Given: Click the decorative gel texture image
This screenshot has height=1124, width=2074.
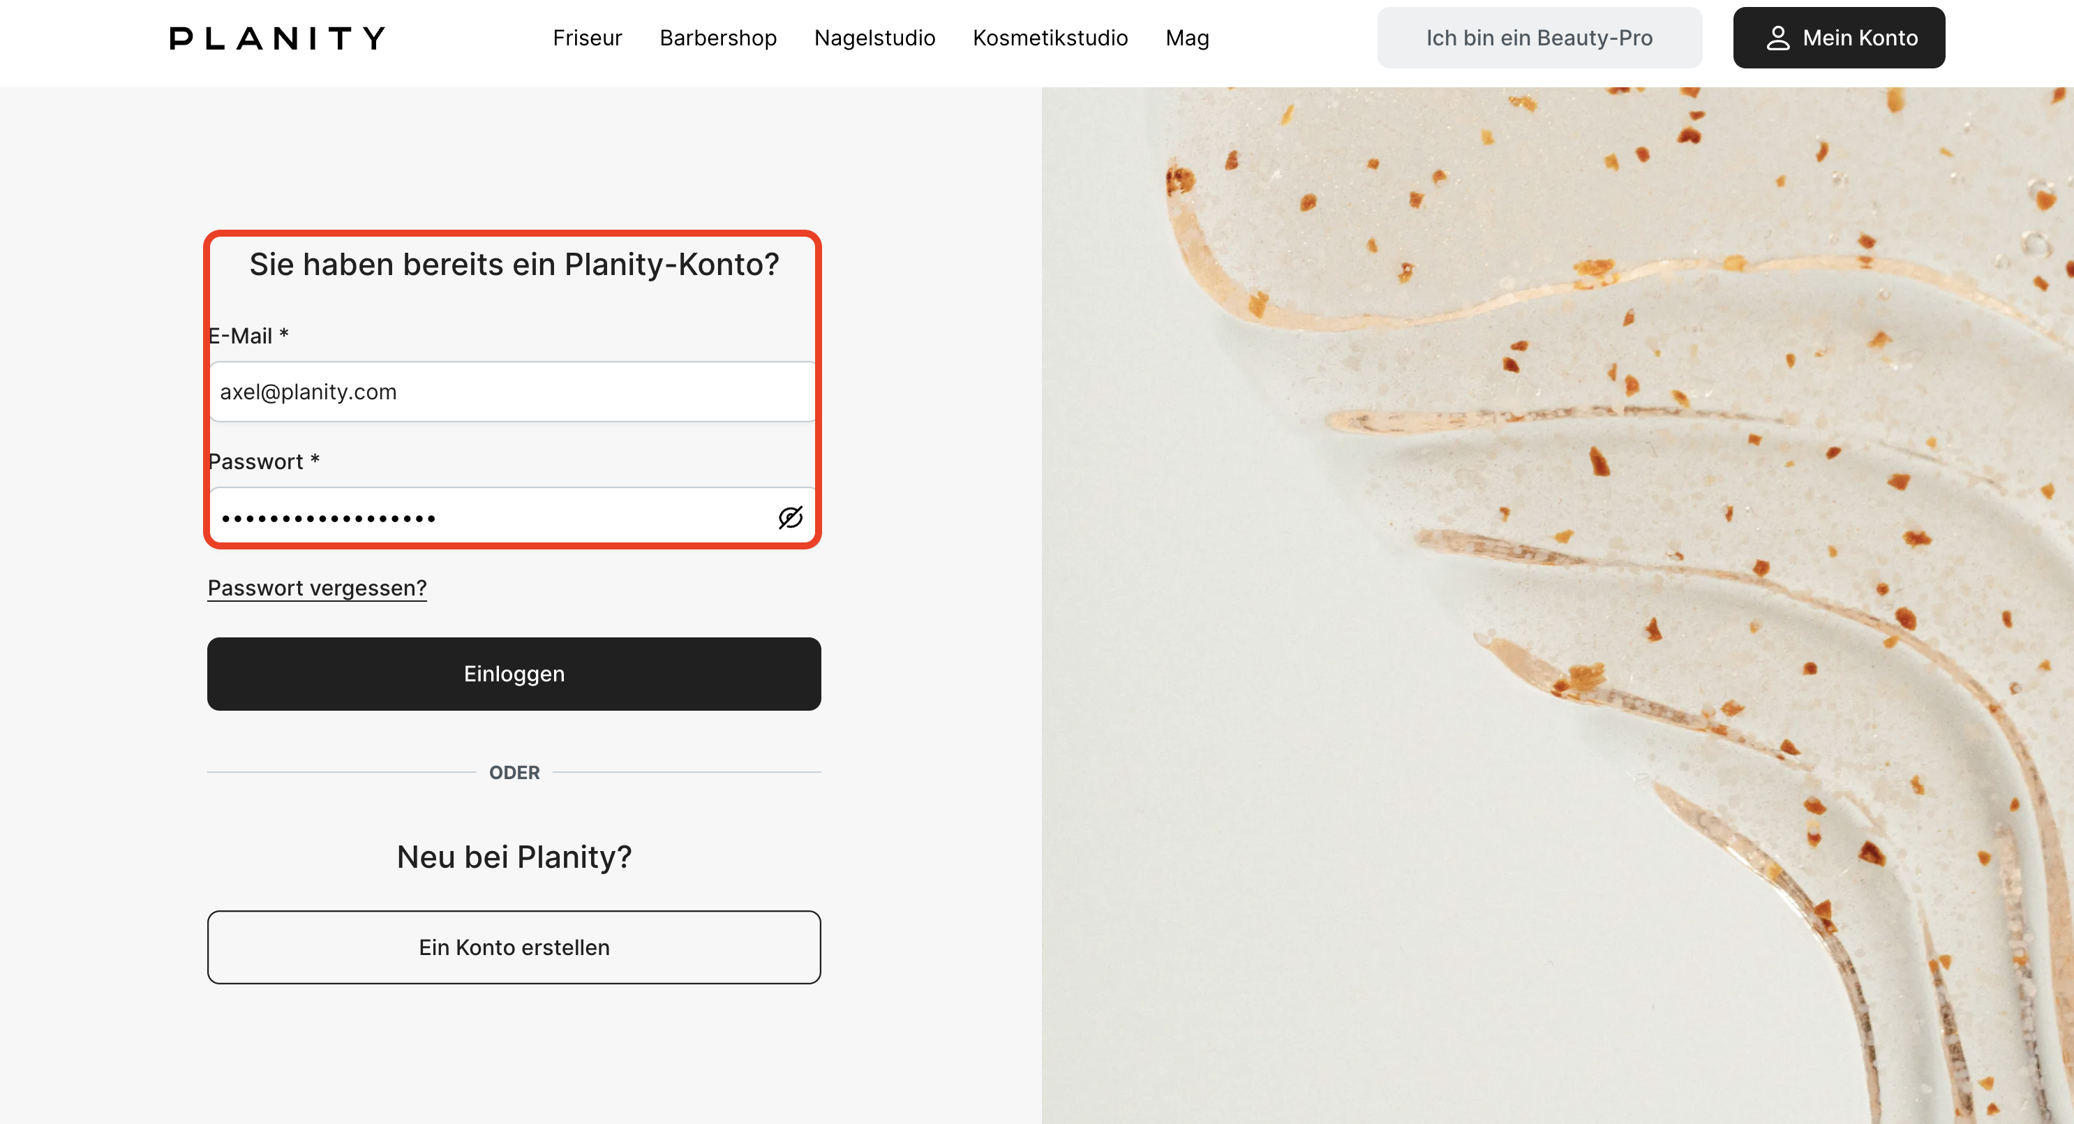Looking at the screenshot, I should coord(1557,605).
